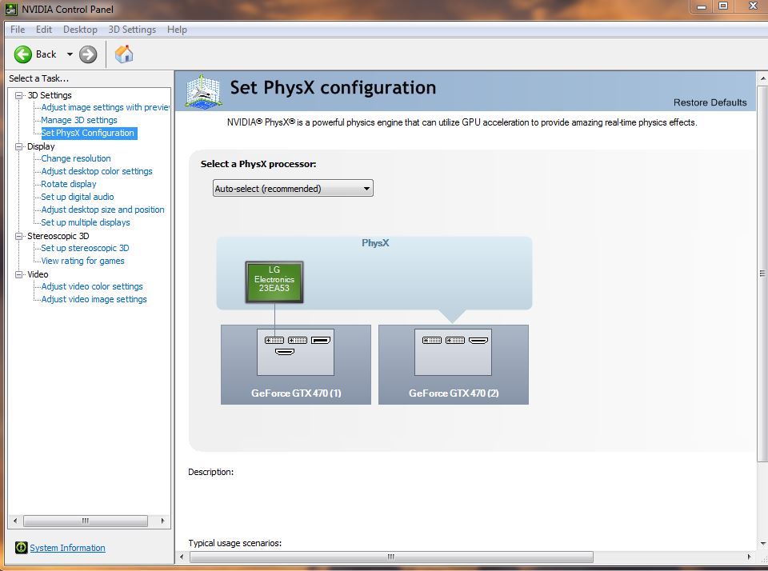Click main pane scroll right arrow
This screenshot has height=571, width=768.
pos(749,557)
